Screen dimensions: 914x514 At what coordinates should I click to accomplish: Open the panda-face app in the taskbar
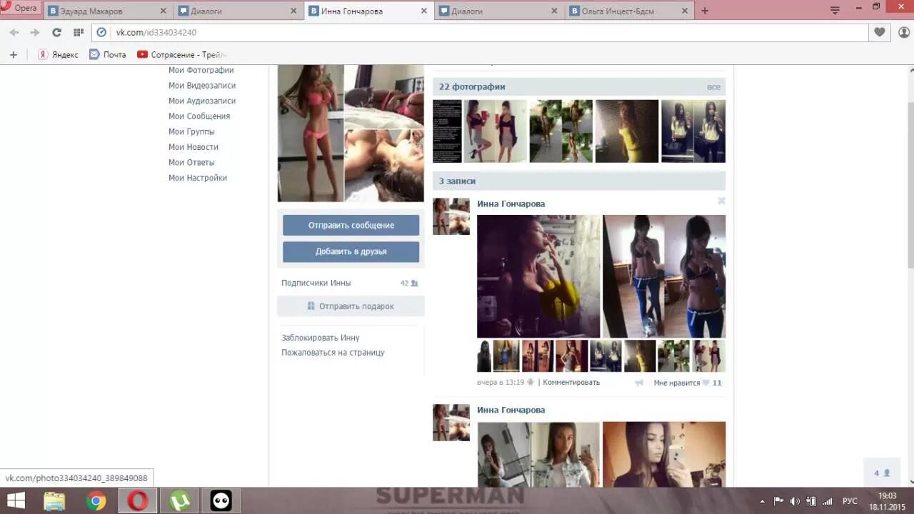[x=221, y=500]
